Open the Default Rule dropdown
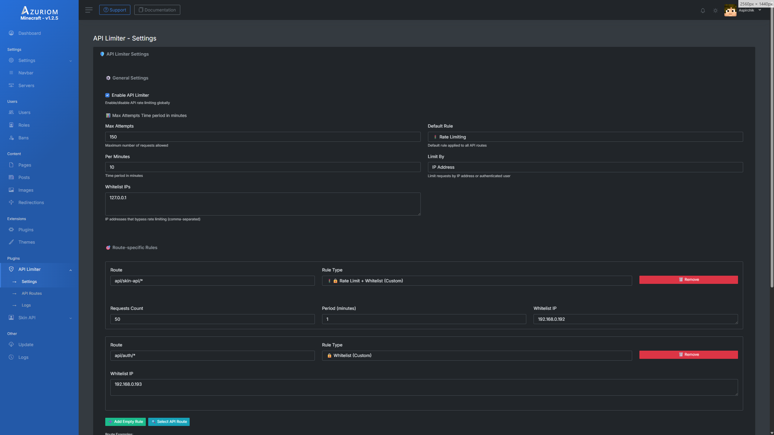This screenshot has width=774, height=435. coord(585,137)
